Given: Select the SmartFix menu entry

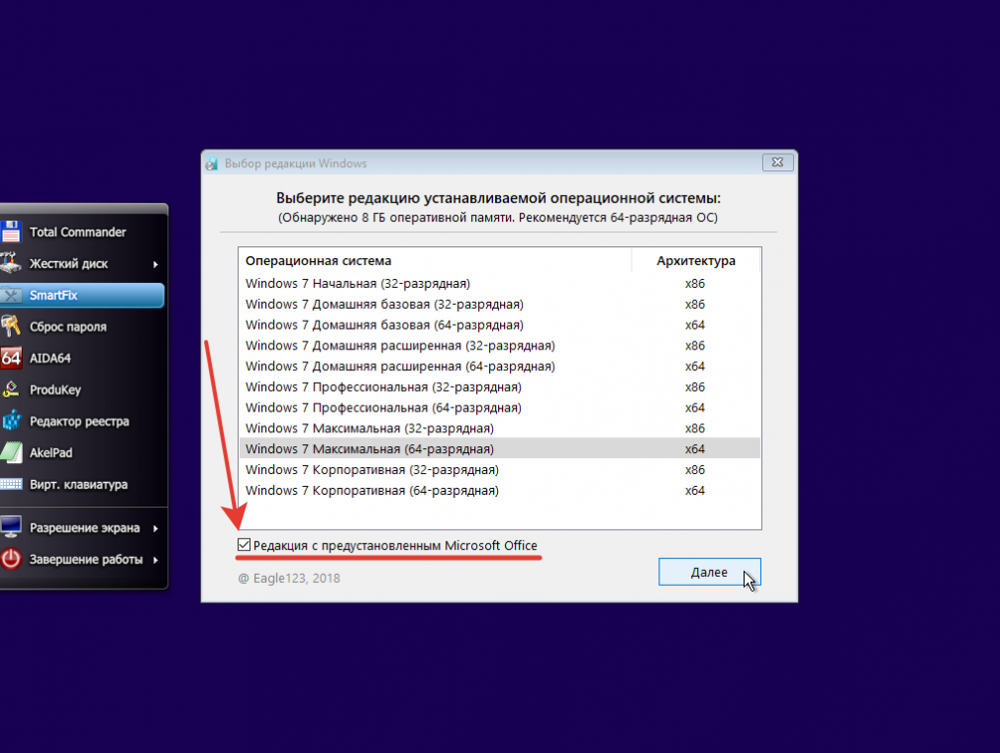Looking at the screenshot, I should (82, 295).
